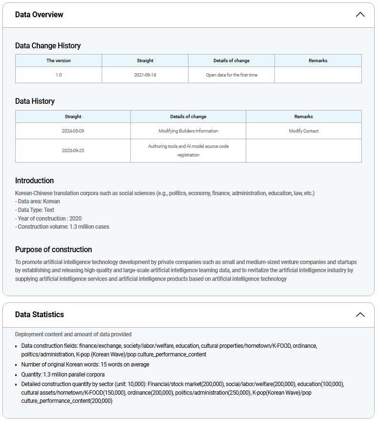Image resolution: width=378 pixels, height=421 pixels.
Task: Click "Quantity: 1.3 million parallel corpora" bullet
Action: [x=63, y=375]
